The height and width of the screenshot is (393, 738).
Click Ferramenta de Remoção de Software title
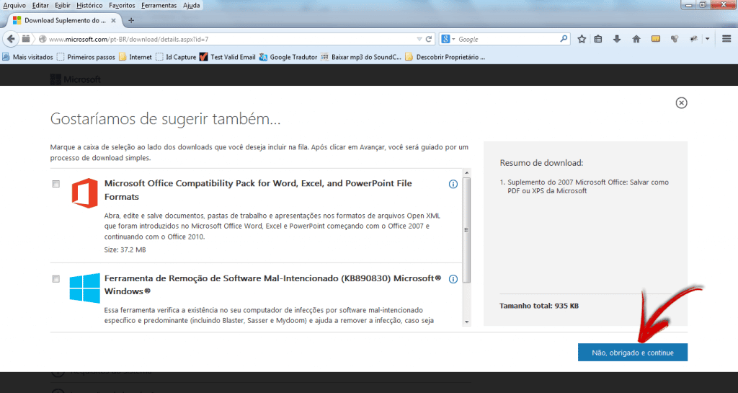(x=273, y=285)
